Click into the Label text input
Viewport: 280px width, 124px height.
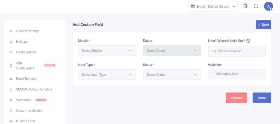tap(237, 51)
